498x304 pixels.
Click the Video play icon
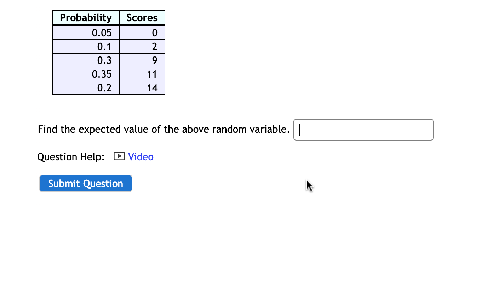(x=119, y=156)
